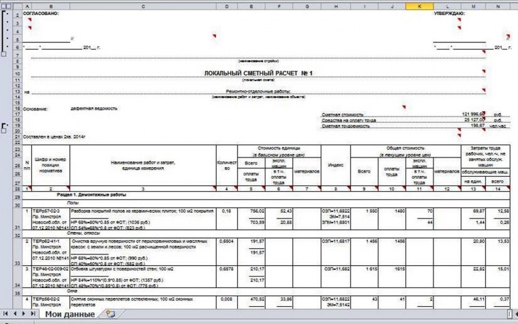Viewport: 518px width, 324px height.
Task: Click outline level 2 button
Action: 10,5
